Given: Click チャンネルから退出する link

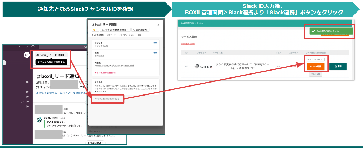Looking at the screenshot, I should 105,73.
